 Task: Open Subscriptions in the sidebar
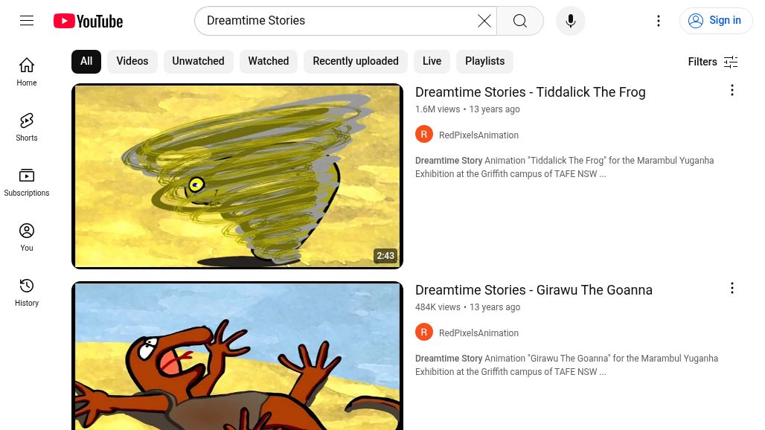click(x=27, y=182)
